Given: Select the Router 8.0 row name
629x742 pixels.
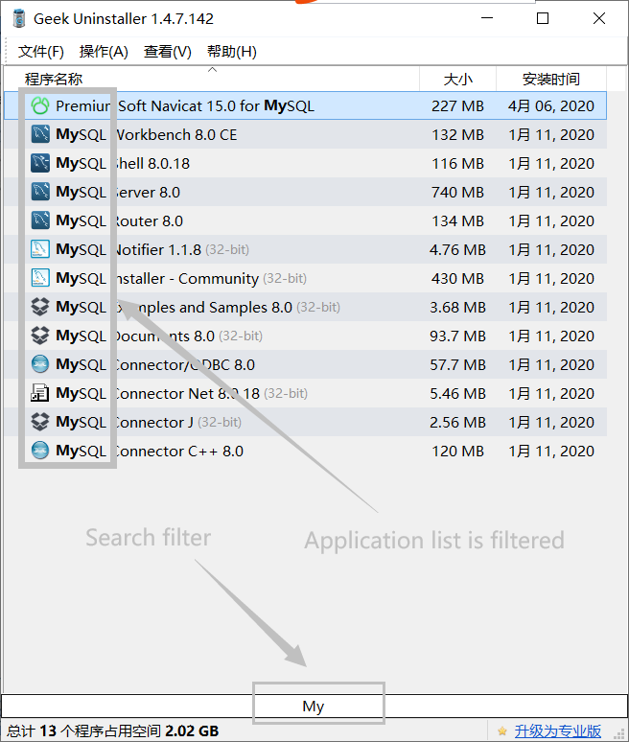Looking at the screenshot, I should click(x=119, y=221).
